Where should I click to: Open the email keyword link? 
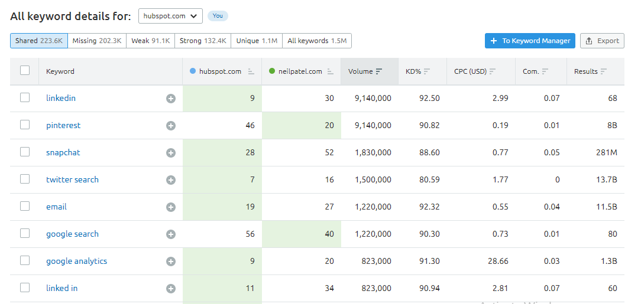(x=56, y=207)
